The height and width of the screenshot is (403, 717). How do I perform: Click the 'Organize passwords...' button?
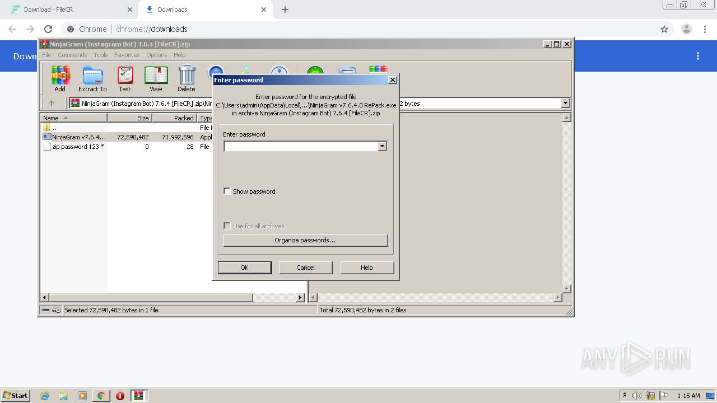(x=305, y=240)
